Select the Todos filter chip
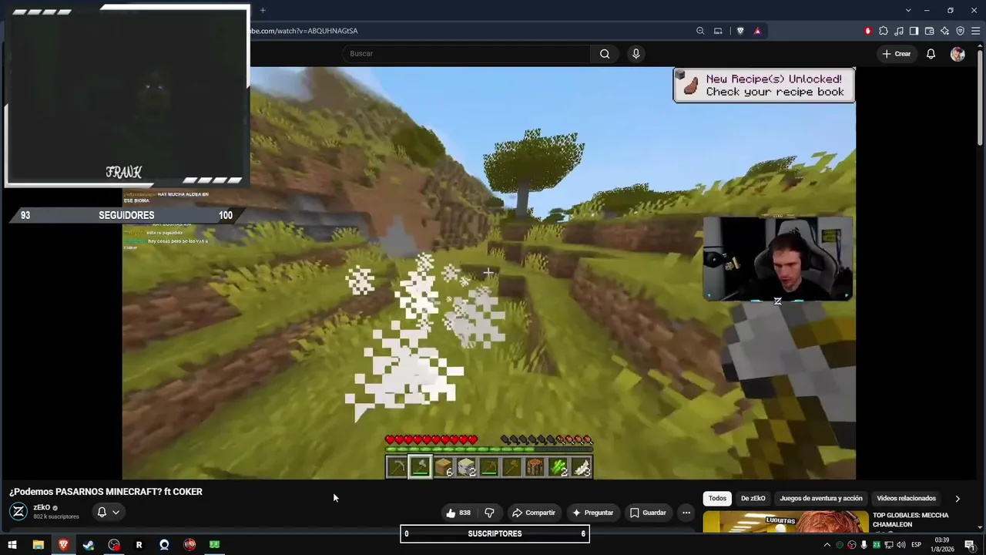The image size is (986, 555). point(717,499)
